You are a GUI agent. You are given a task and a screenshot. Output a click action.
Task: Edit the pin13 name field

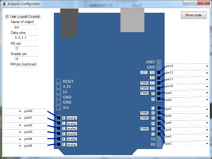click(177, 66)
